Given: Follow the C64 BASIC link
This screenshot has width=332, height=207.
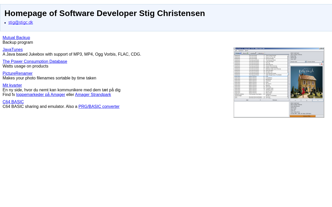Looking at the screenshot, I should 13,102.
